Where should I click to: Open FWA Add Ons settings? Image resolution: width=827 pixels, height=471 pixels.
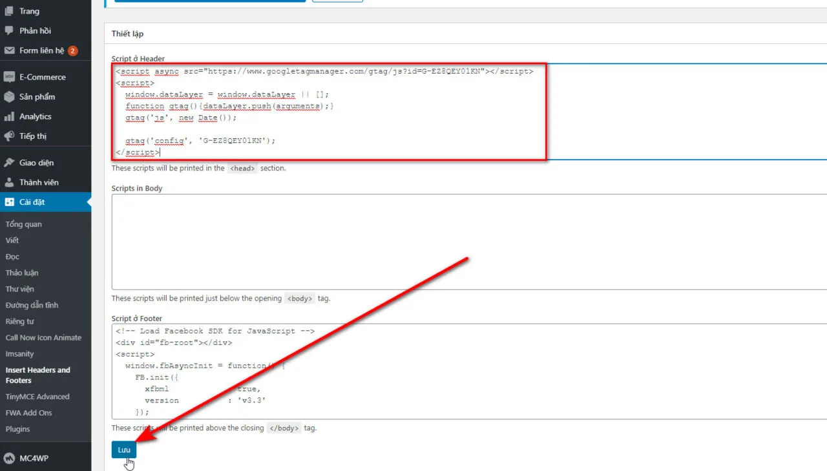[x=29, y=413]
